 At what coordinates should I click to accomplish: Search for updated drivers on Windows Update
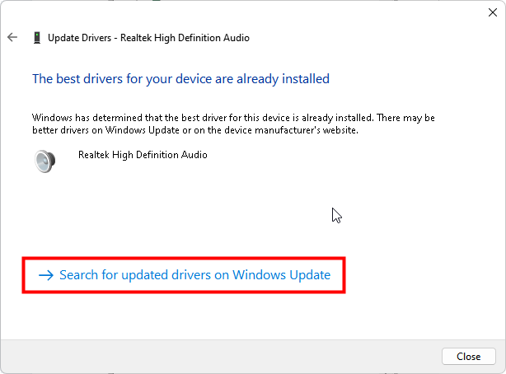click(x=185, y=275)
